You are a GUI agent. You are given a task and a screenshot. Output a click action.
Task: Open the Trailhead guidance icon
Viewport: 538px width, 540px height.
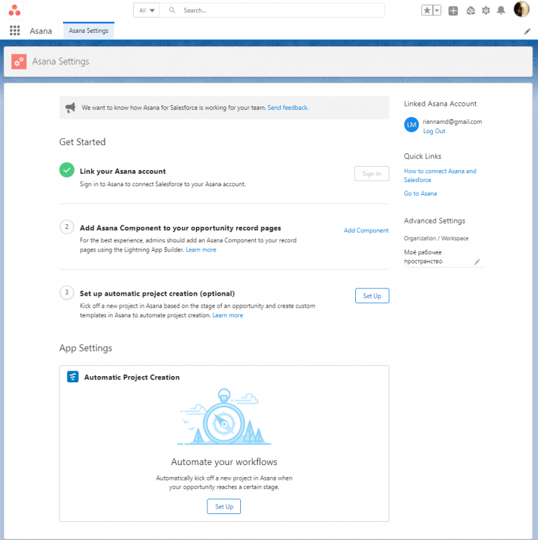pyautogui.click(x=470, y=11)
